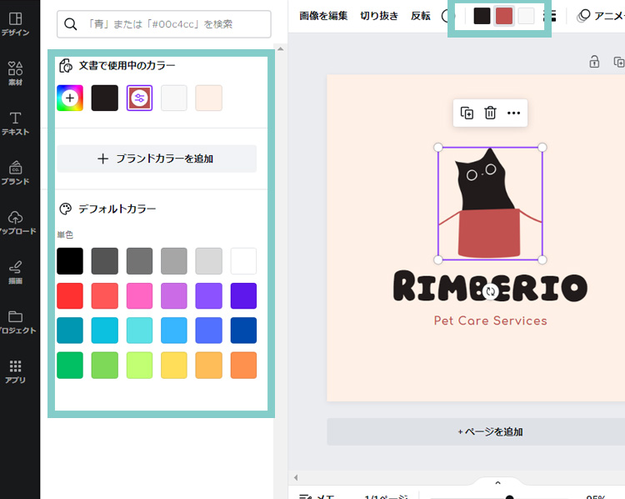
Task: Click the rotate handle below cat image
Action: (490, 291)
